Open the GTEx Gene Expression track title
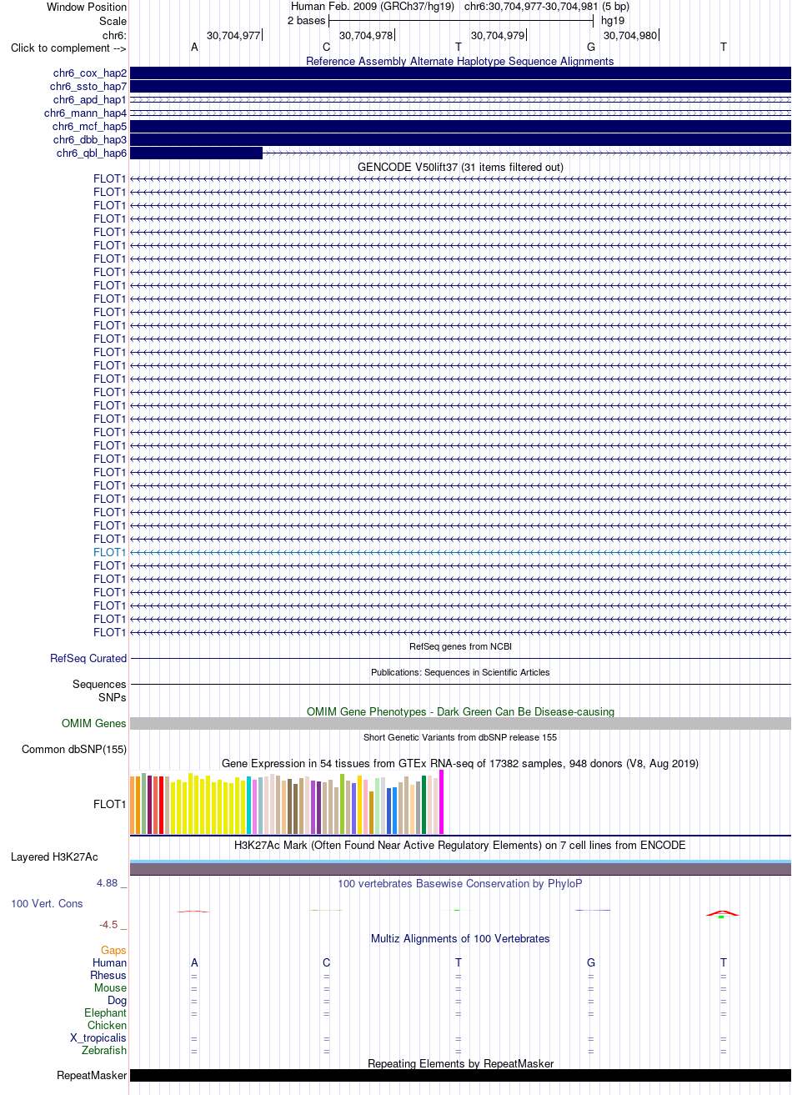The image size is (792, 1095). click(x=460, y=764)
